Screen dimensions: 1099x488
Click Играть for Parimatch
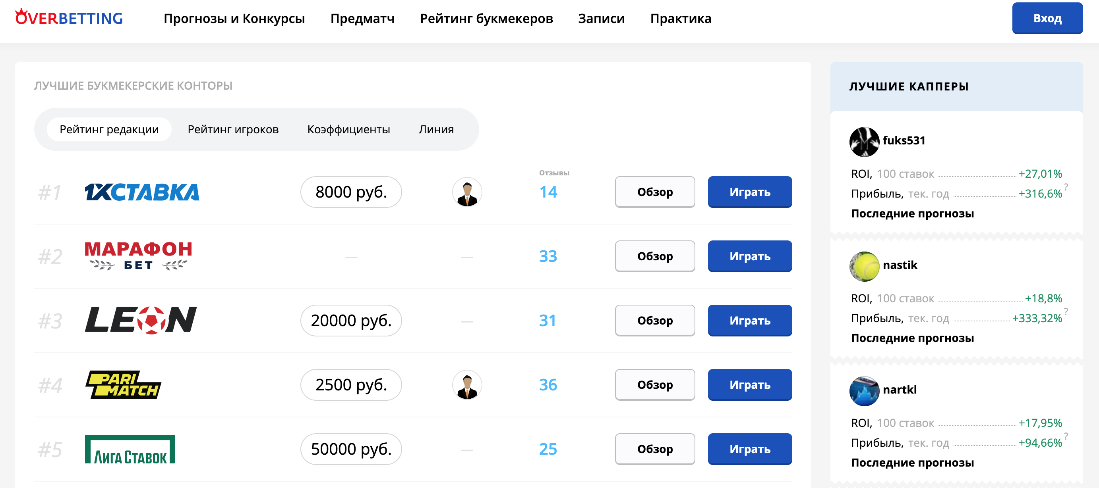(x=750, y=384)
